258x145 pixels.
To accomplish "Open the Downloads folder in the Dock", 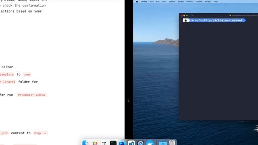I will click(x=163, y=143).
